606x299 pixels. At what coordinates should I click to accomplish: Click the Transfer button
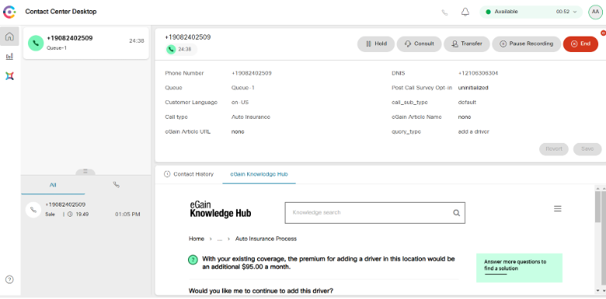coord(466,44)
